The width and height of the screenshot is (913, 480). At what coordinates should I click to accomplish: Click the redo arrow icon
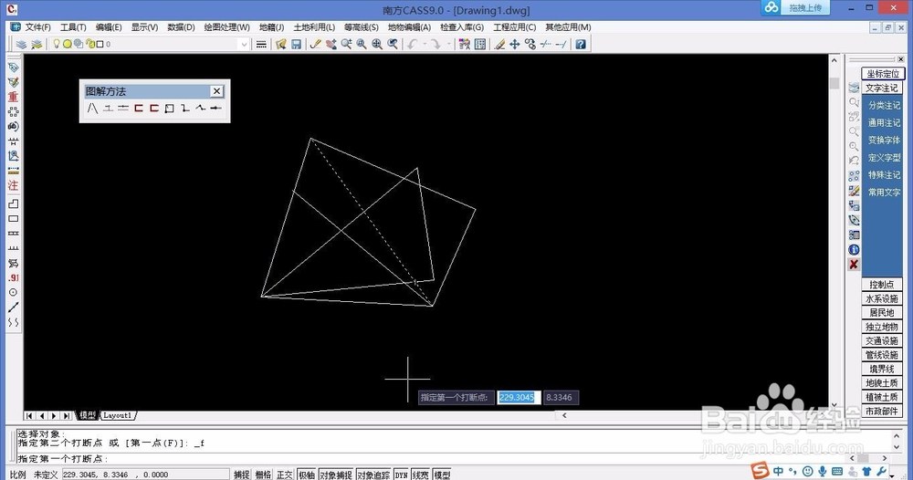pyautogui.click(x=436, y=44)
